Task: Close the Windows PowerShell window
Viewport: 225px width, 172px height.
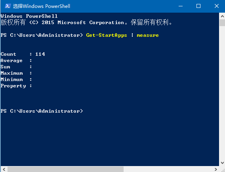Action: click(216, 6)
